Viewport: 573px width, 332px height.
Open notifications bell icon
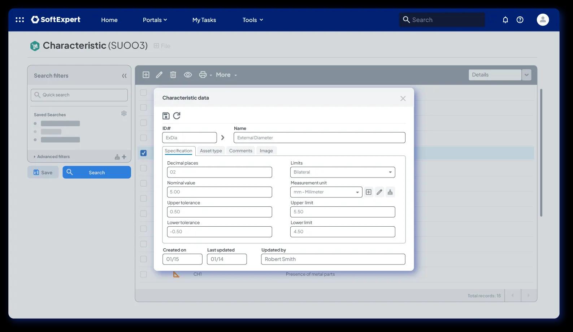pos(505,20)
